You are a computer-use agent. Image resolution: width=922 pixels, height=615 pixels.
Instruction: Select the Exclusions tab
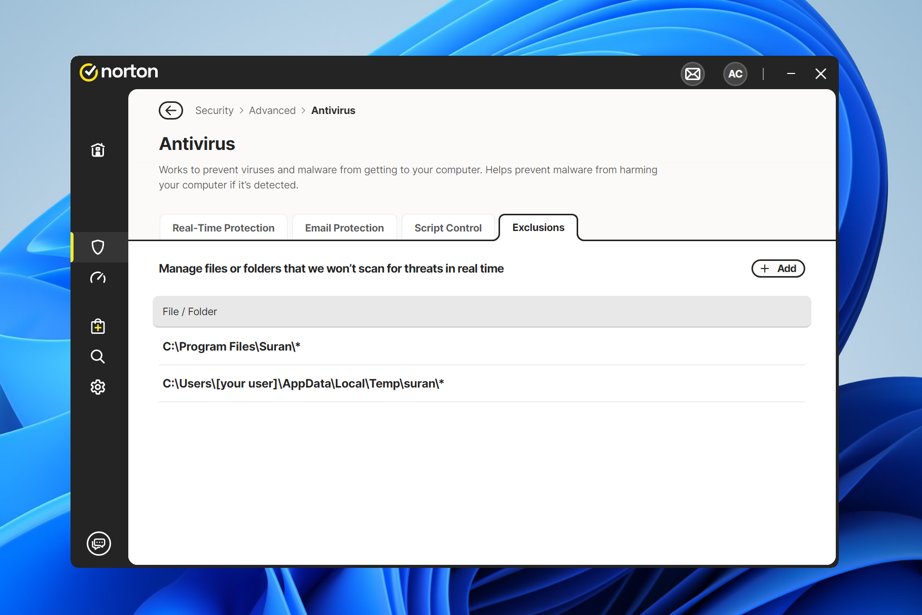[539, 227]
